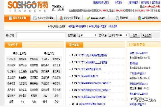Open the 邮电通讯 category

click(x=45, y=65)
